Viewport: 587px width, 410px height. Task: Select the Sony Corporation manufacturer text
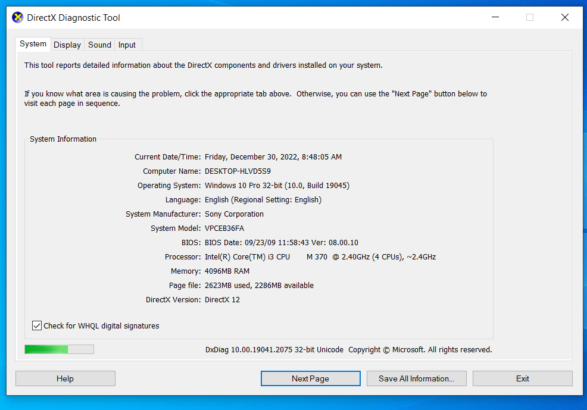tap(234, 214)
